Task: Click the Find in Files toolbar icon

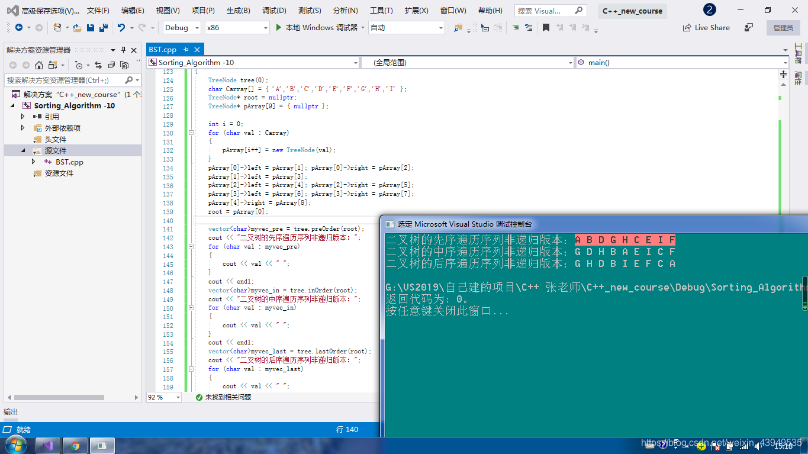Action: pyautogui.click(x=458, y=27)
